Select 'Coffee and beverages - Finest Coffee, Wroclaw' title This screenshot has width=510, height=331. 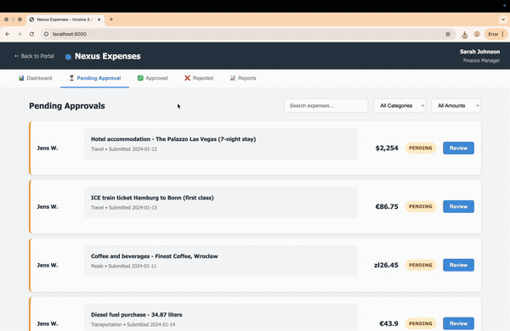(154, 256)
